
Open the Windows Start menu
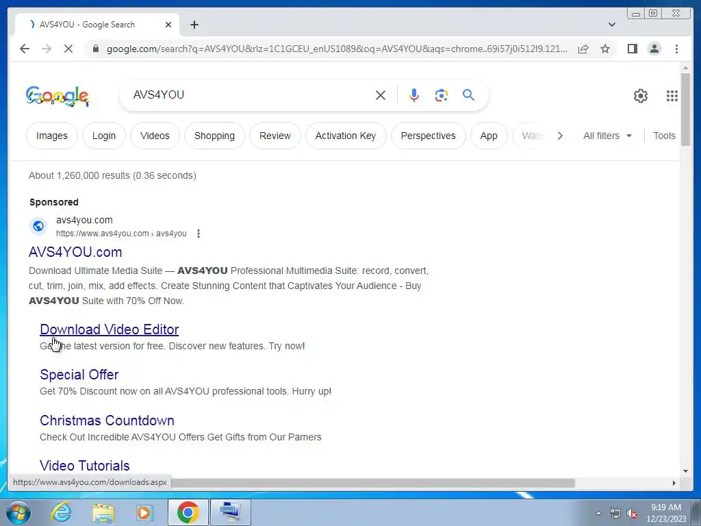click(x=18, y=512)
